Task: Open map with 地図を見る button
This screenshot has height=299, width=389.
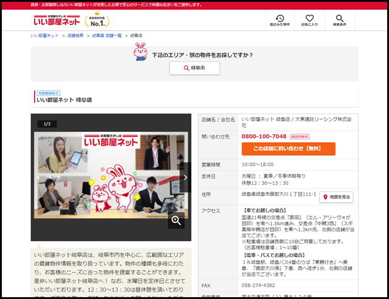Action: [336, 197]
